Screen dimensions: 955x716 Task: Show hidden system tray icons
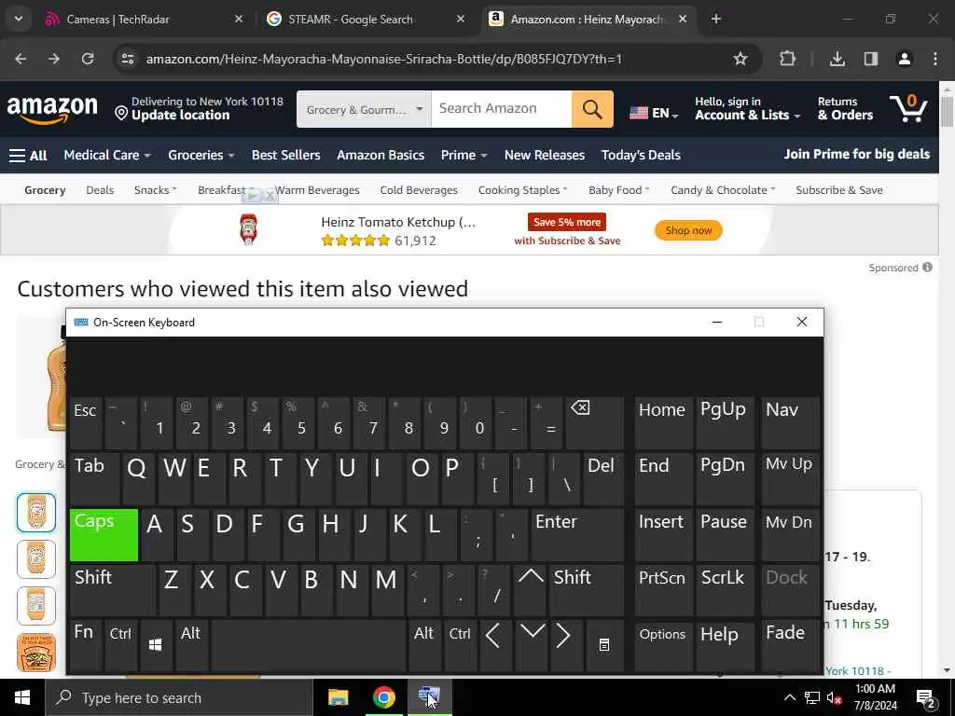[x=789, y=697]
